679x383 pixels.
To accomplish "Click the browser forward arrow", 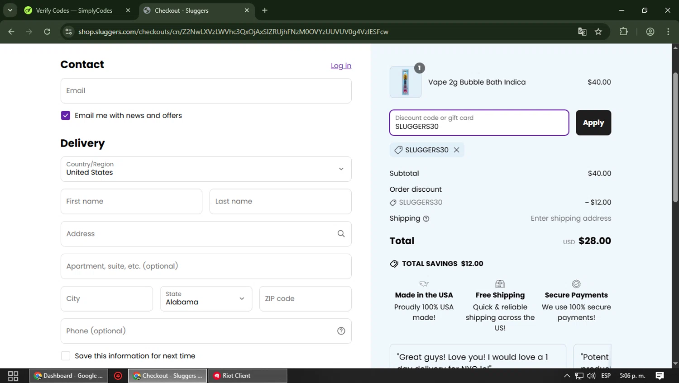I will 29,32.
